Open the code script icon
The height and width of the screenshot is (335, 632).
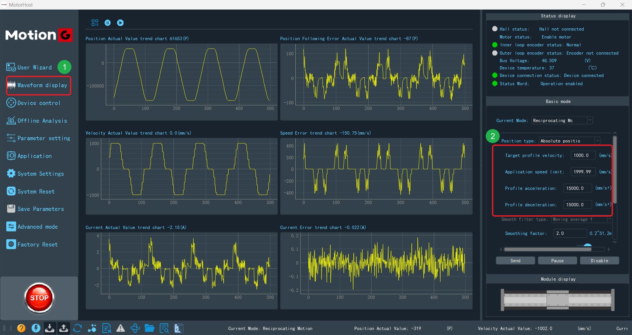pyautogui.click(x=178, y=328)
